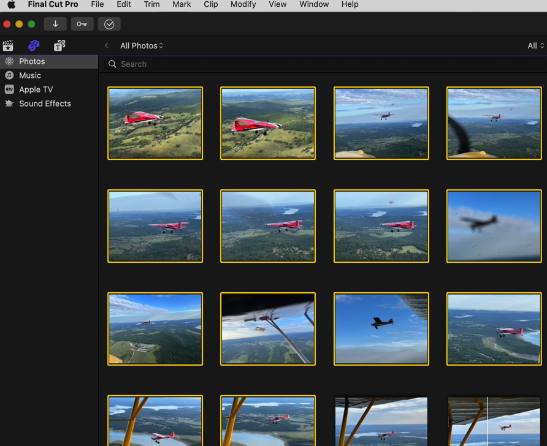This screenshot has height=446, width=547.
Task: Open the View menu
Action: tap(277, 4)
